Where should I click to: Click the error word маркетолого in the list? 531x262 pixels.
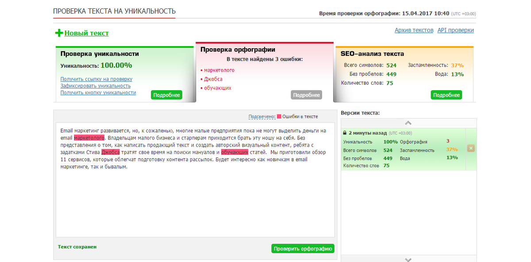click(219, 70)
